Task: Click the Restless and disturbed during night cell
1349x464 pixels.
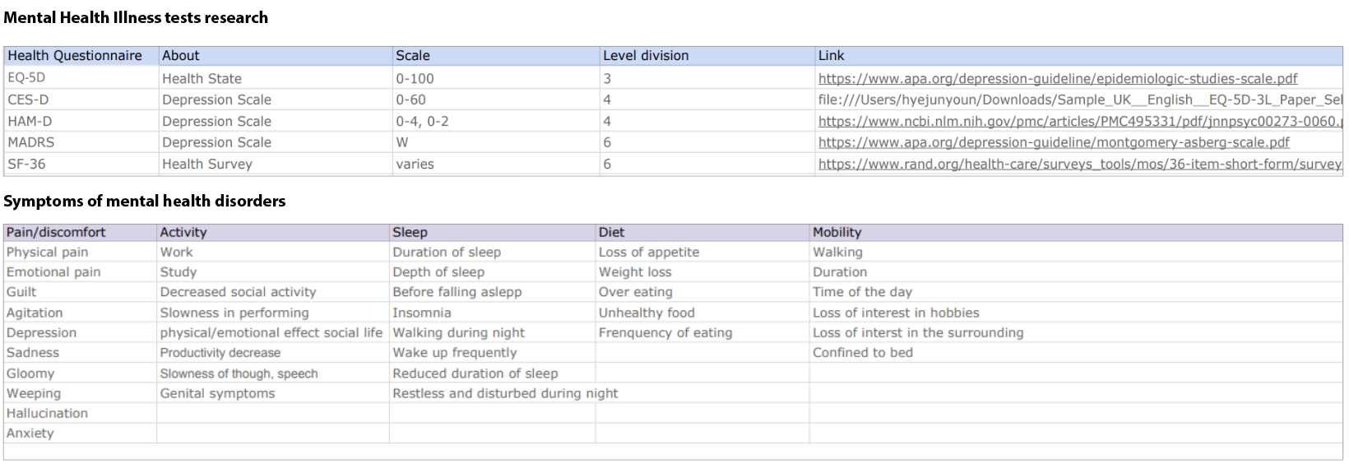Action: click(x=504, y=393)
